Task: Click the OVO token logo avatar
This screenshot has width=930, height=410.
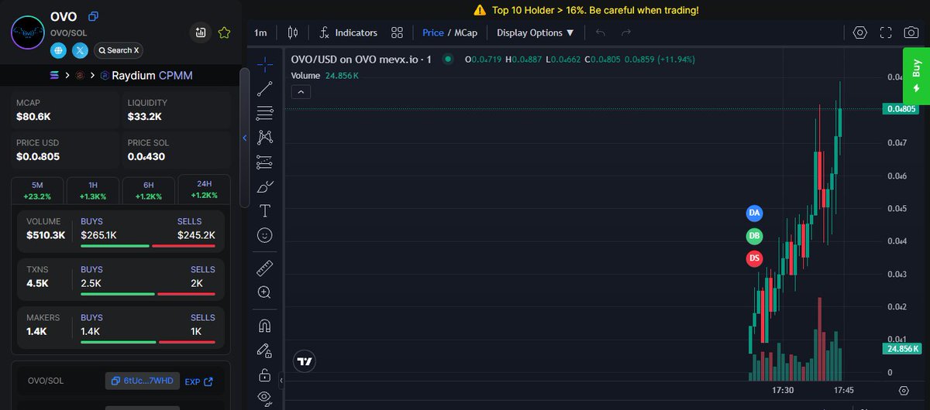Action: click(27, 32)
